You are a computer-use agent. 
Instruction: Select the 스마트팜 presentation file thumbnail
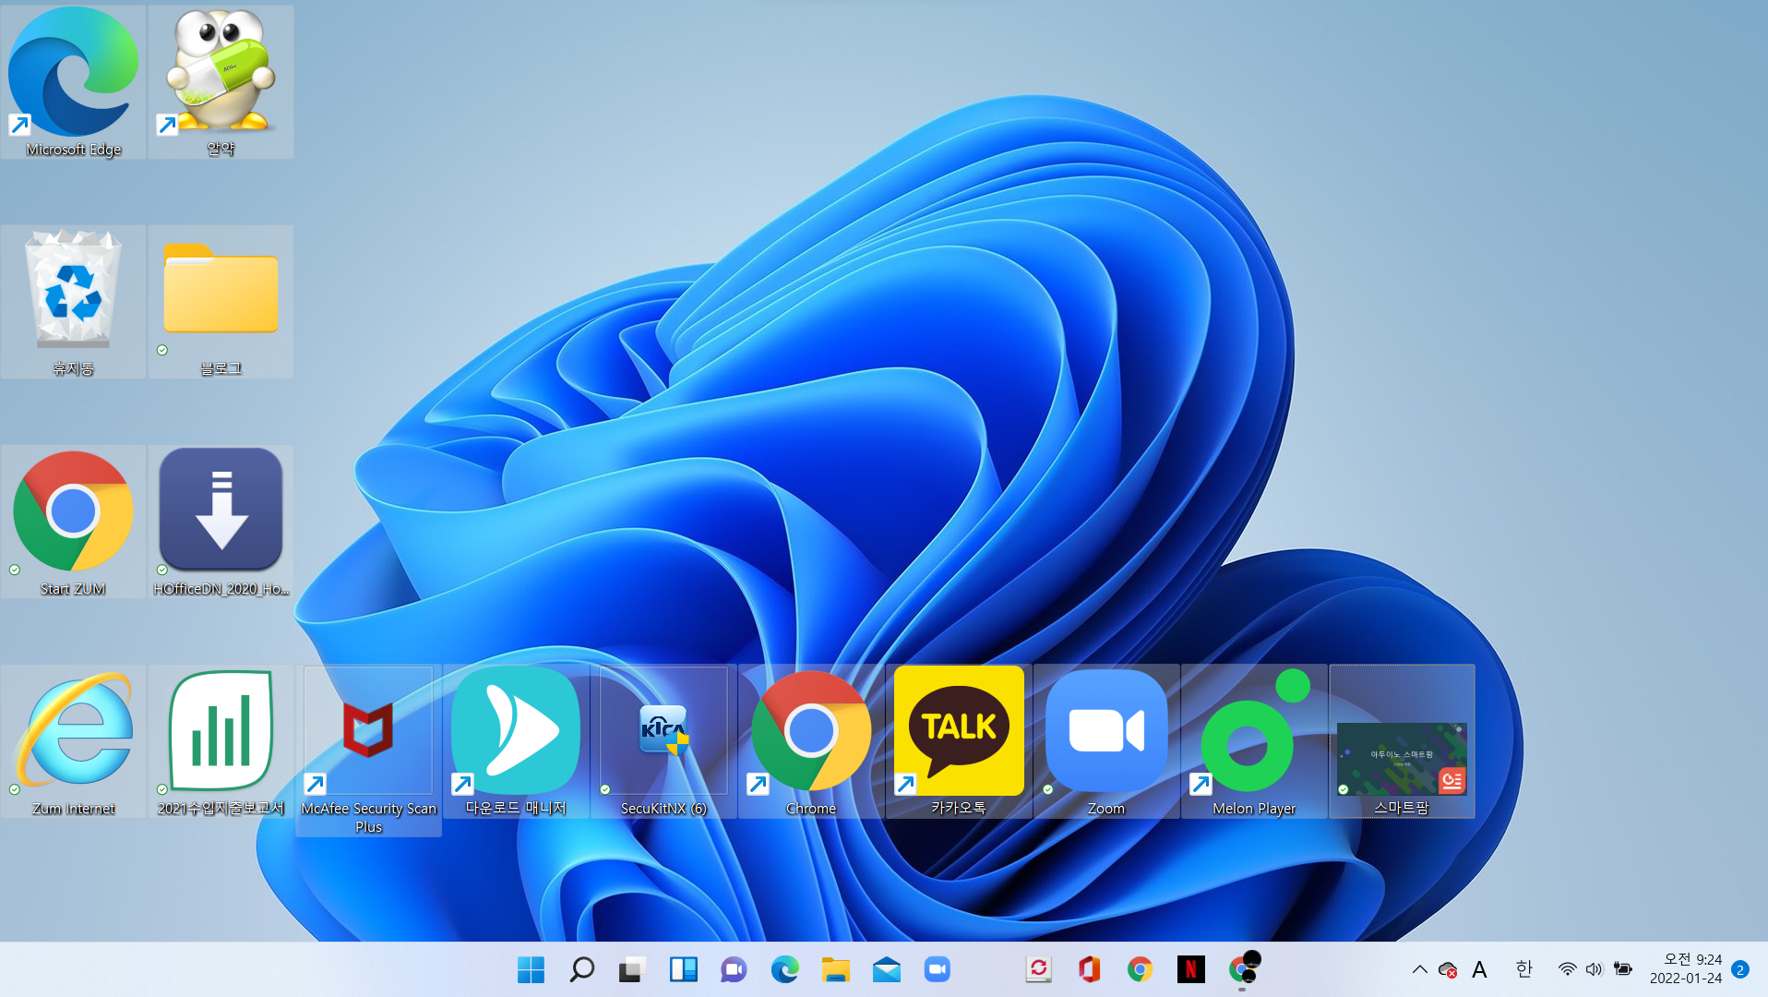[x=1402, y=741]
